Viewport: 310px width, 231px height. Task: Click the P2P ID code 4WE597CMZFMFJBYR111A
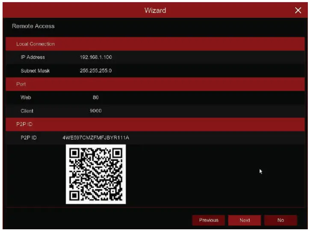click(96, 138)
